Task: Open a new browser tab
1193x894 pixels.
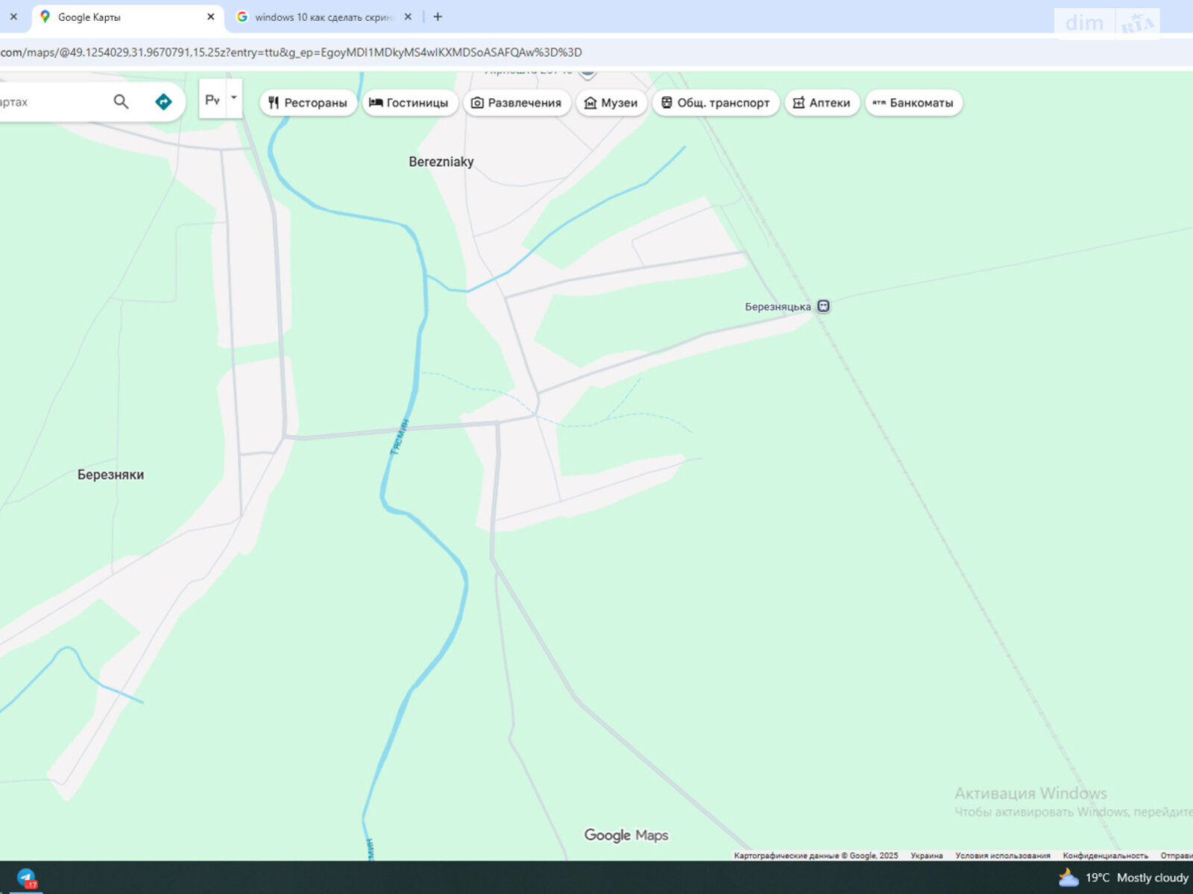Action: click(x=438, y=16)
